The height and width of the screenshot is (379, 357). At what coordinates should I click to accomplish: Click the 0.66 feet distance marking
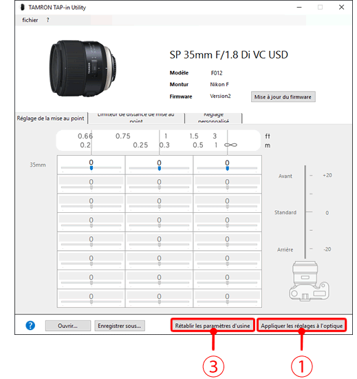point(85,136)
